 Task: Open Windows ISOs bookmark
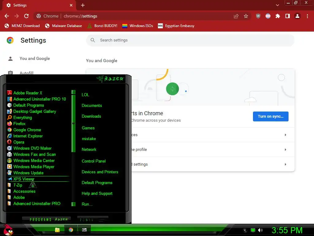138,26
